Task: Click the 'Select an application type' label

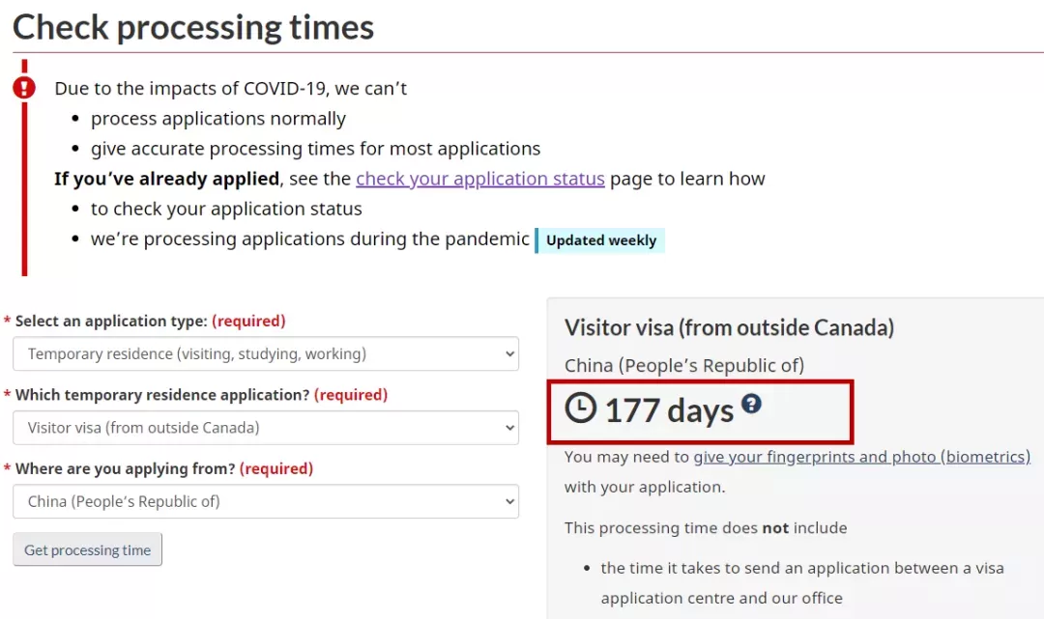Action: [111, 322]
